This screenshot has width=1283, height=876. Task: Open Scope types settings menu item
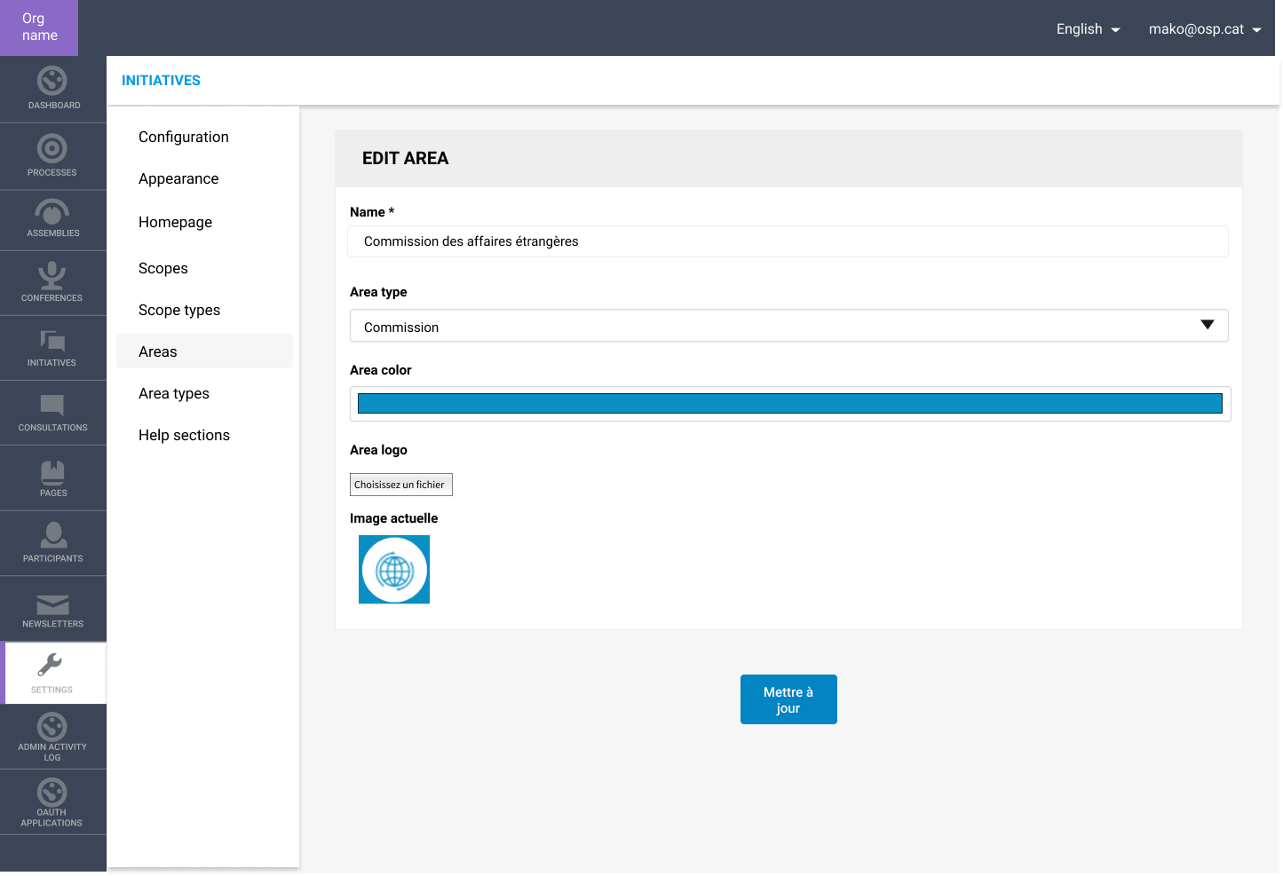179,310
